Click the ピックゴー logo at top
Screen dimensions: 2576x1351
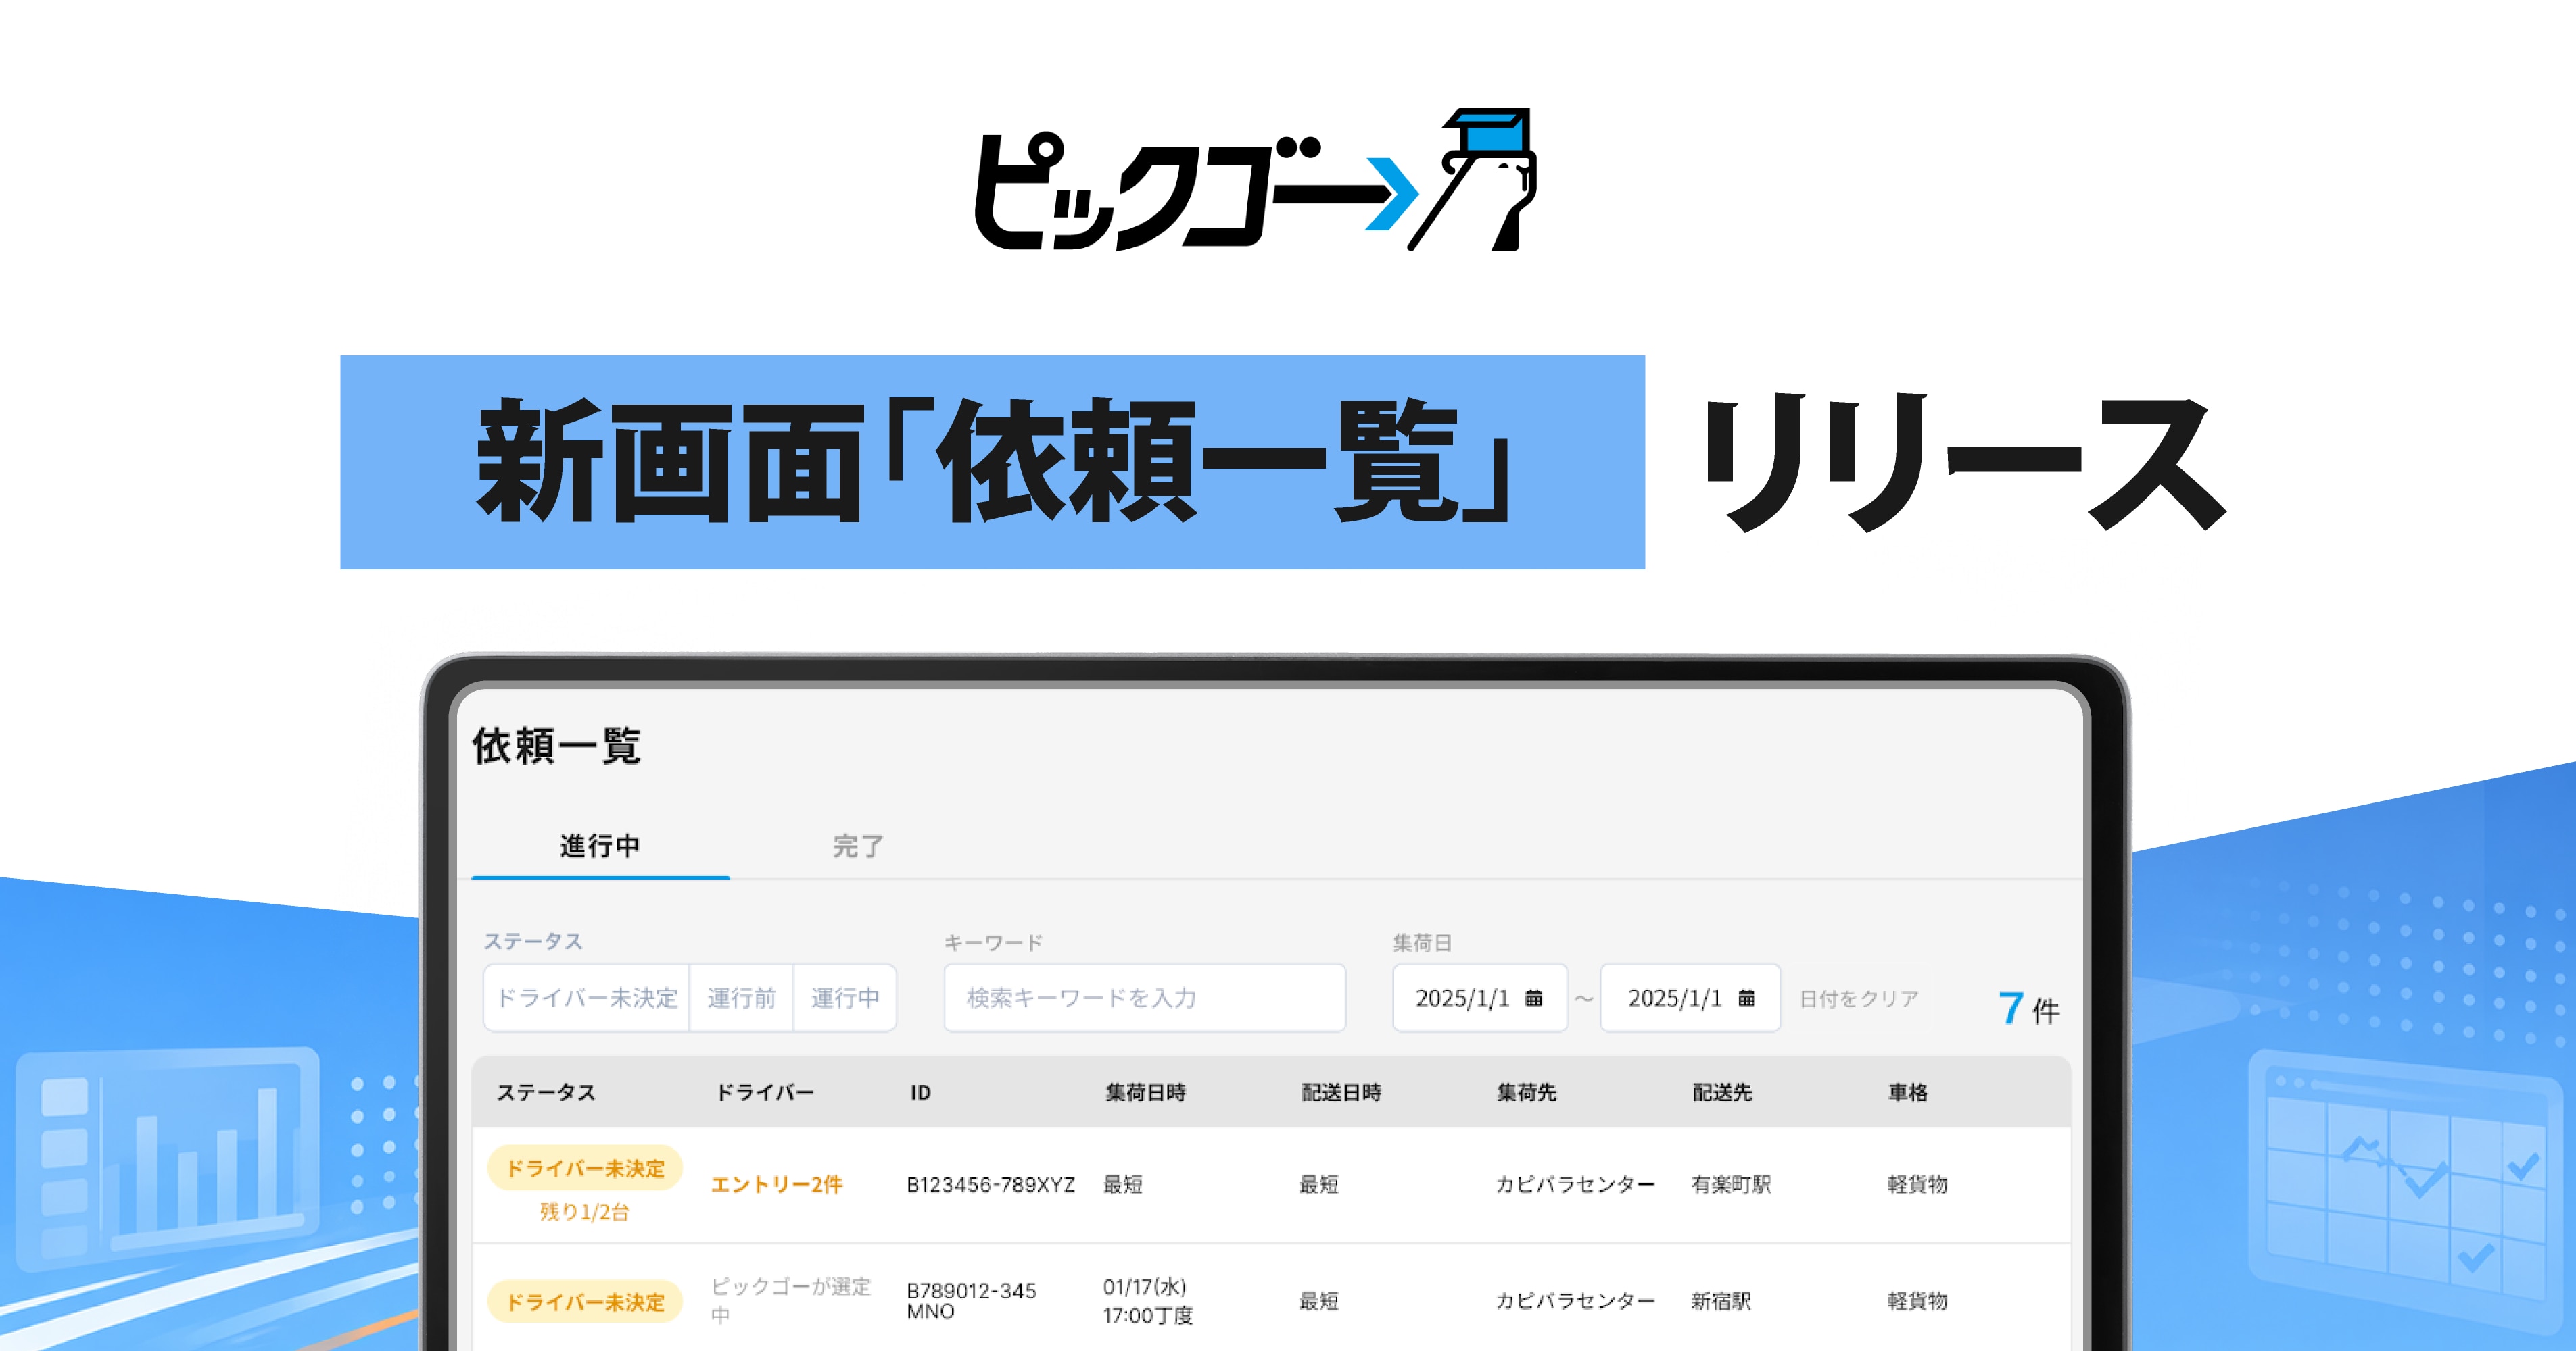1255,180
